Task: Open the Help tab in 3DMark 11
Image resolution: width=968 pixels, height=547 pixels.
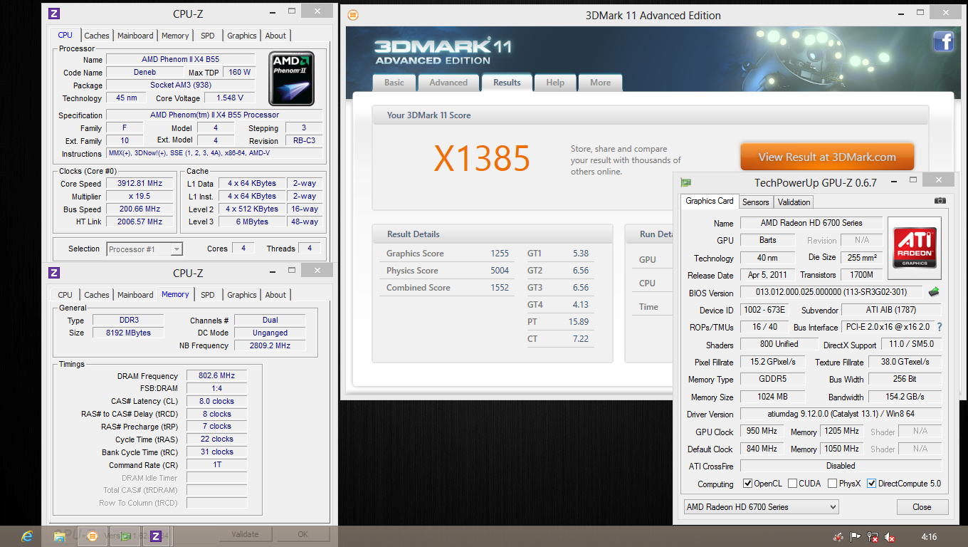Action: 555,83
